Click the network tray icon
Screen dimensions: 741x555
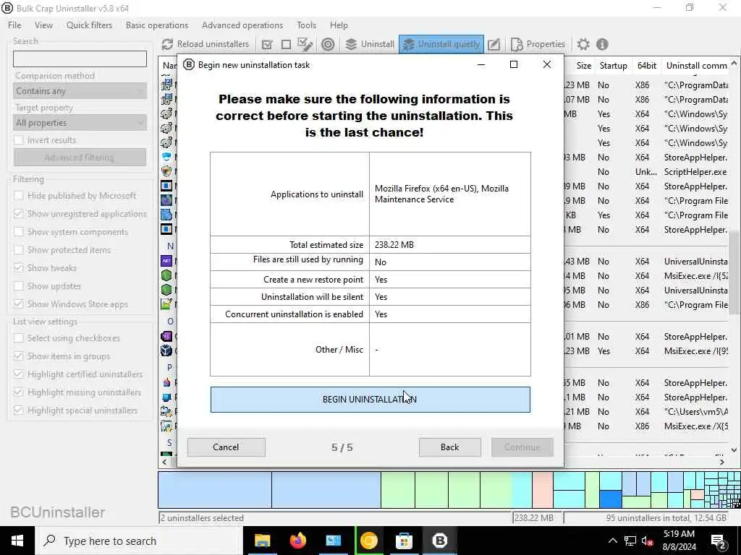(x=630, y=541)
